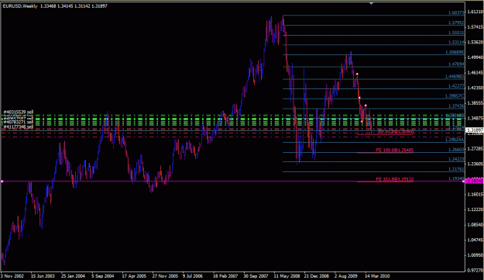This screenshot has height=280, width=484.
Task: Click the 2 Aug 2009 date label
Action: click(345, 275)
